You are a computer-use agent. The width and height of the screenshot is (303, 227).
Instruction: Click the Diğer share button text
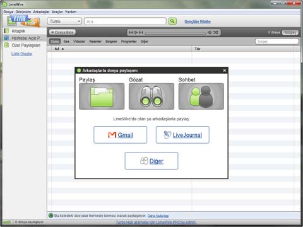coord(157,161)
